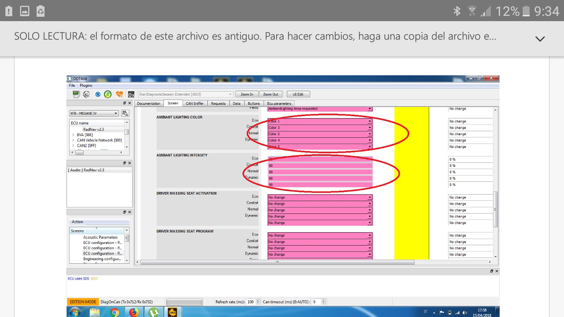This screenshot has height=317, width=564.
Task: Switch to the Documentation tab
Action: tap(149, 103)
